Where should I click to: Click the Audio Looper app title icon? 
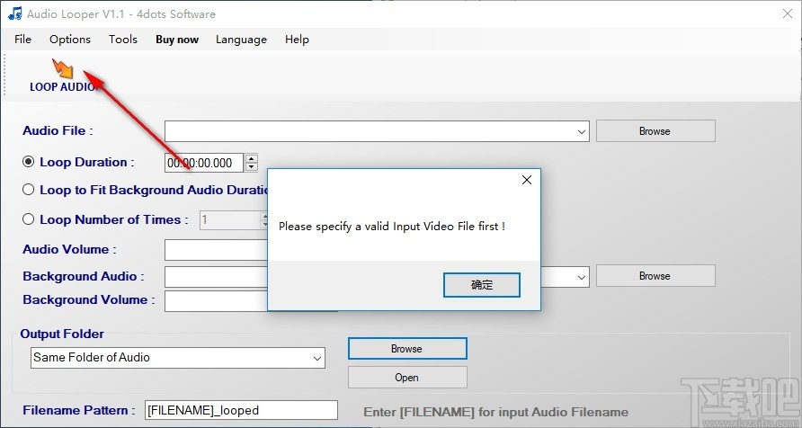(x=14, y=13)
